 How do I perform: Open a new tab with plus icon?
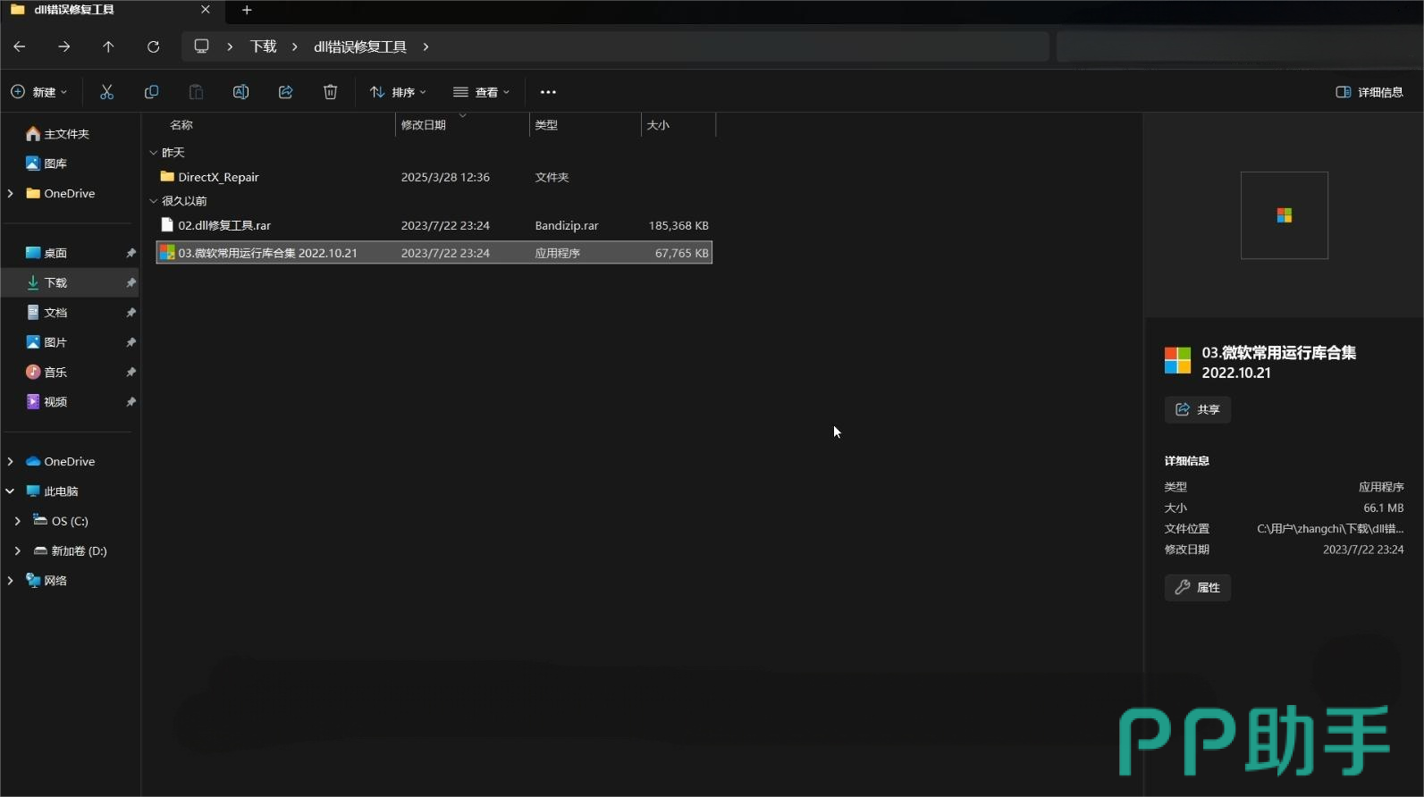point(247,10)
